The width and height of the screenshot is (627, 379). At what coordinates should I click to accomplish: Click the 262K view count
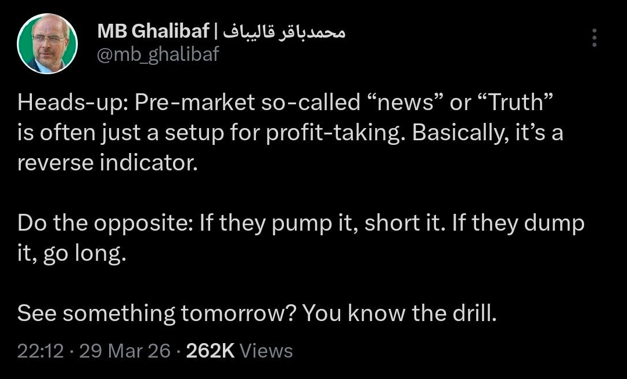coord(210,351)
